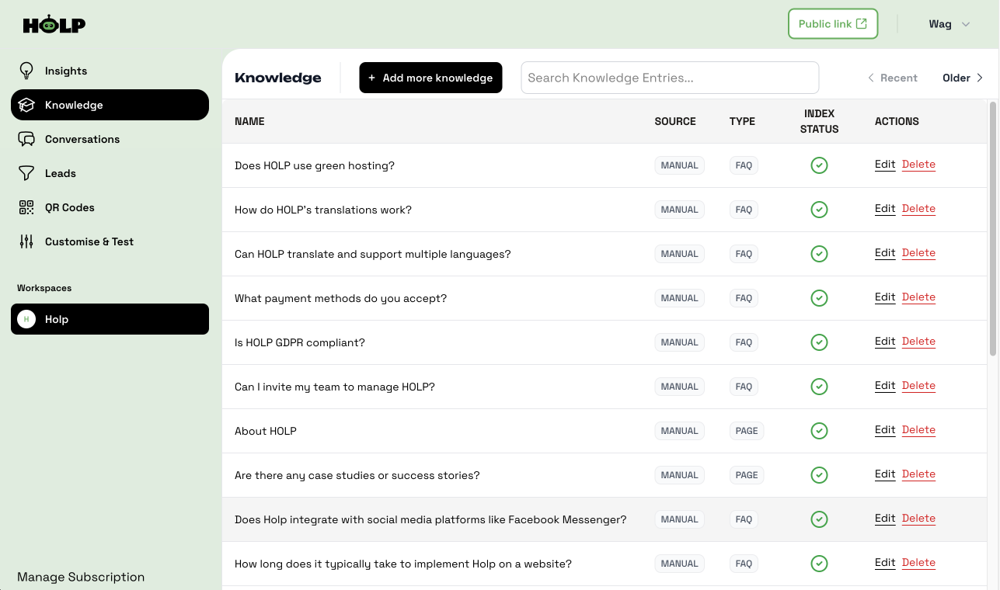The width and height of the screenshot is (1000, 590).
Task: Open the QR Codes section
Action: click(x=110, y=207)
